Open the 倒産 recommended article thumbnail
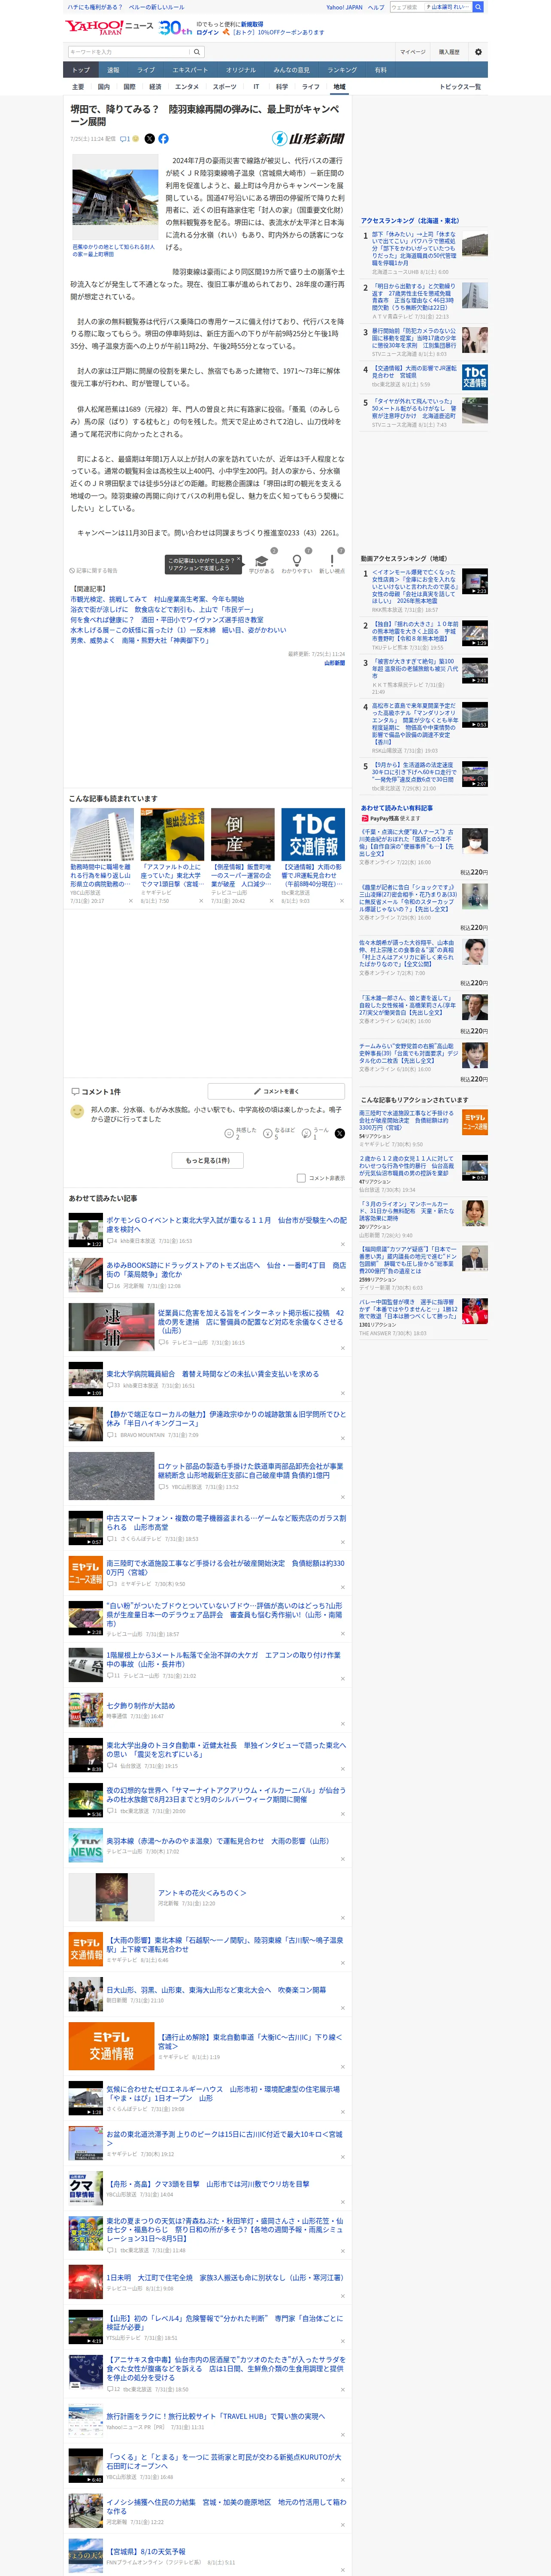Image resolution: width=551 pixels, height=2576 pixels. pos(242,835)
